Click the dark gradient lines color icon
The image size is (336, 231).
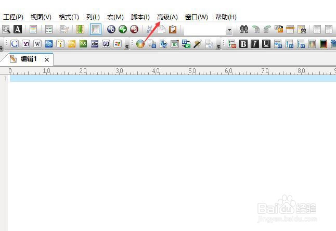[324, 44]
